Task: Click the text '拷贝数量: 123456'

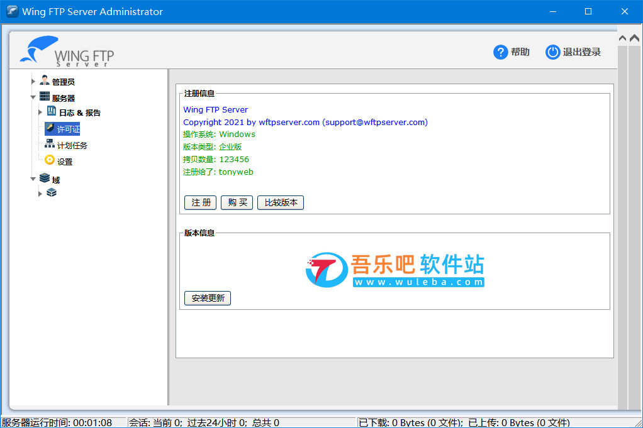Action: point(216,160)
